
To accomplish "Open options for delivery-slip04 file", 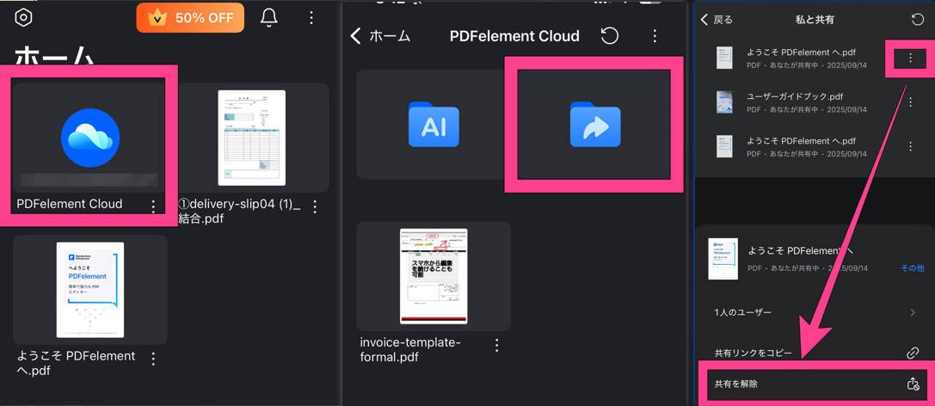I will pos(316,206).
